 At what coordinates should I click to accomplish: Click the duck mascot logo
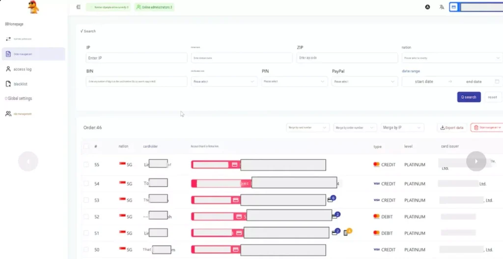[33, 7]
